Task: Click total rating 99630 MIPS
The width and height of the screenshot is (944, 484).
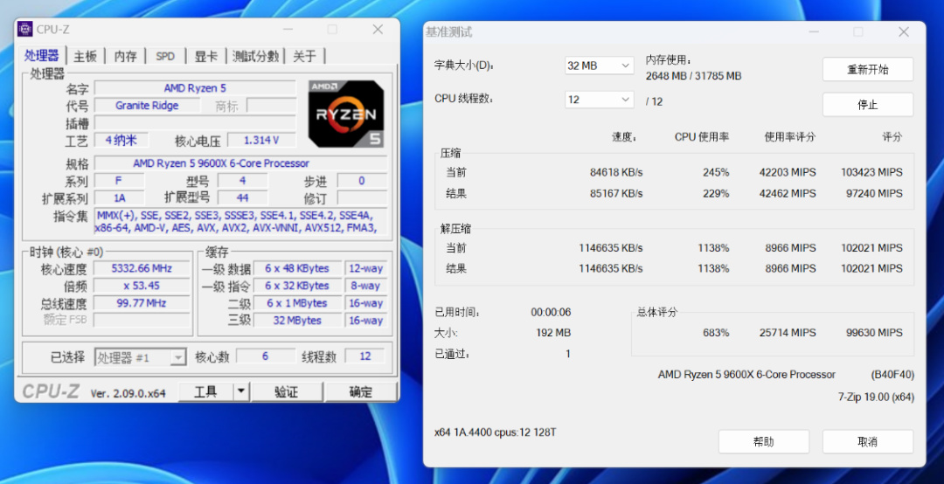Action: (875, 332)
